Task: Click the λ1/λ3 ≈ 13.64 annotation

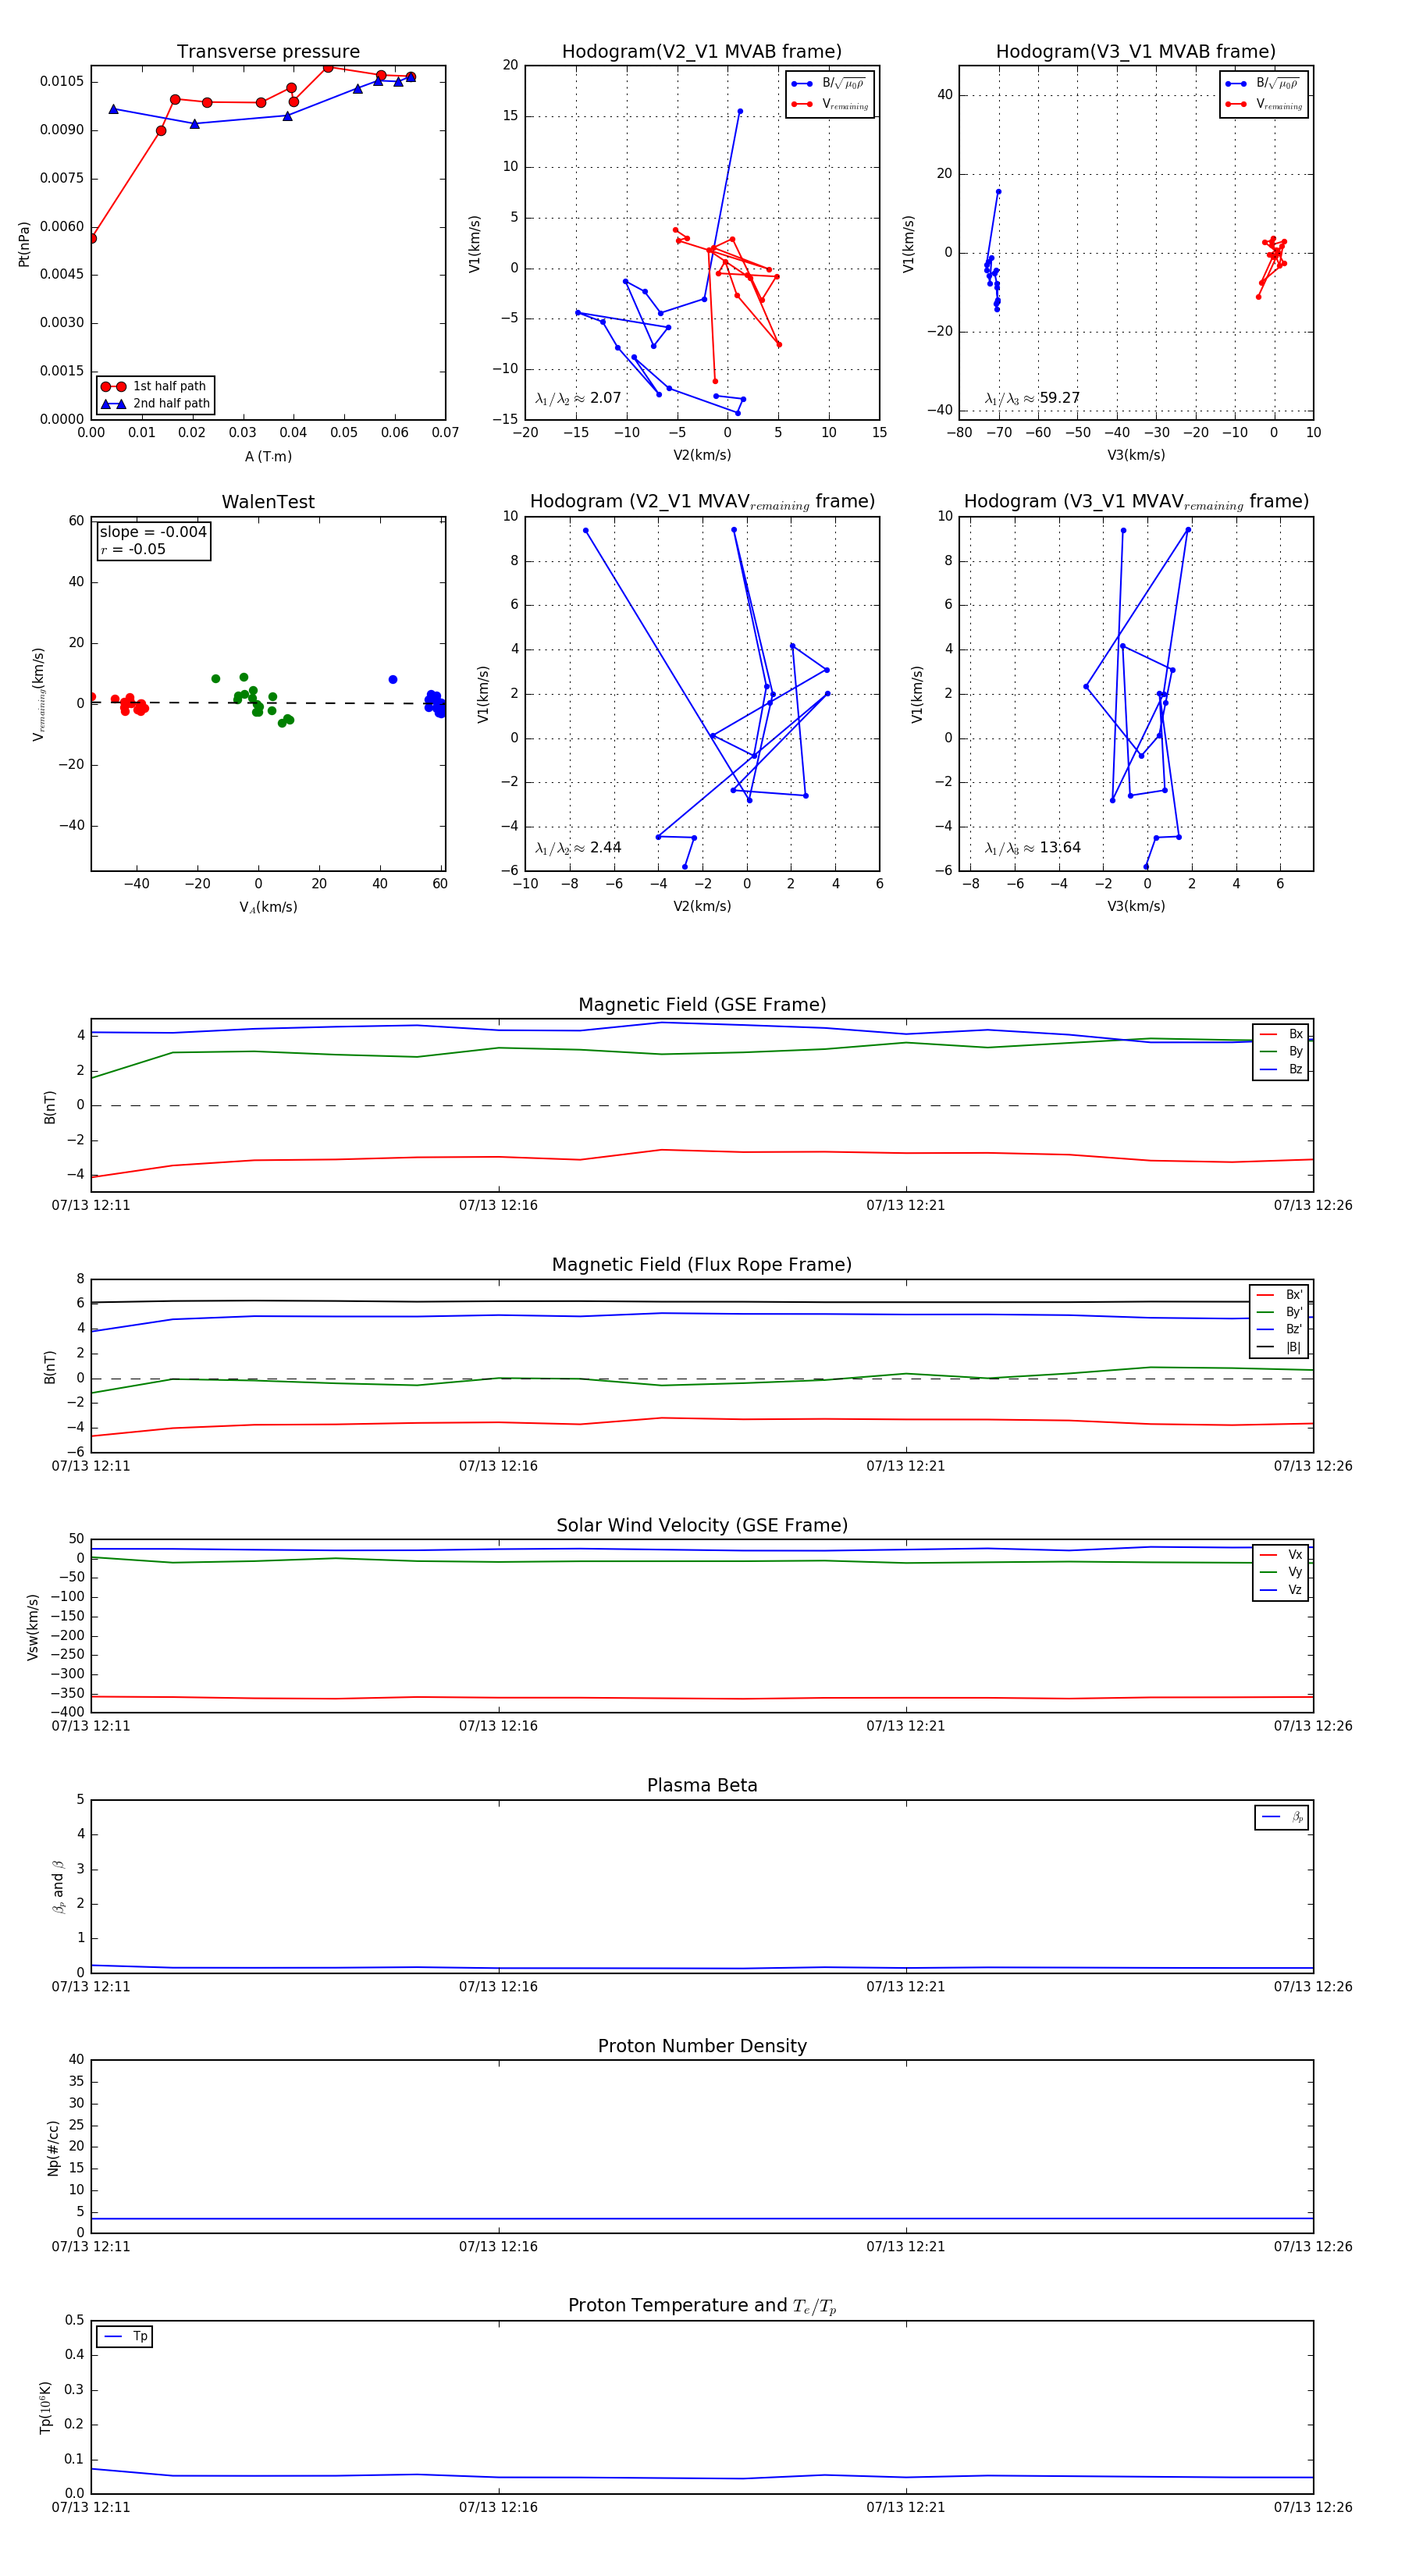Action: [x=1032, y=848]
